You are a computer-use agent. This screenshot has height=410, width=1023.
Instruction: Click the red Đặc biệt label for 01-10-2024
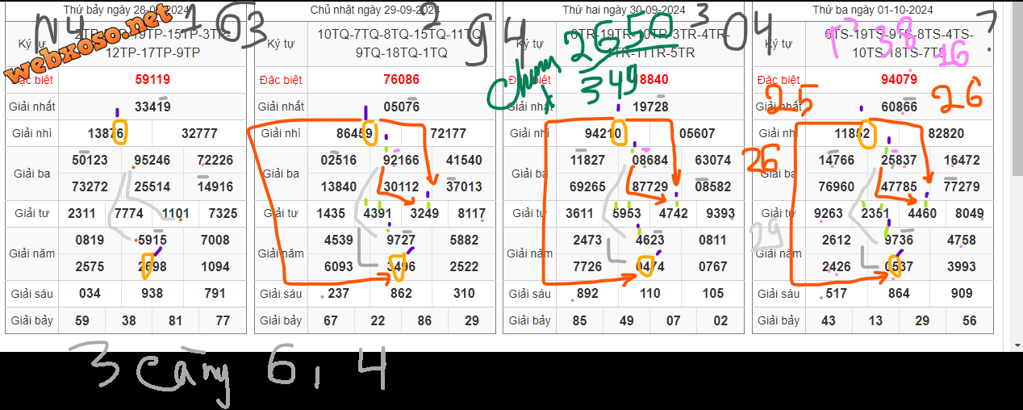pyautogui.click(x=779, y=80)
